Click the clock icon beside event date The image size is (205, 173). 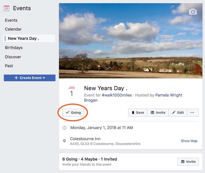point(64,128)
